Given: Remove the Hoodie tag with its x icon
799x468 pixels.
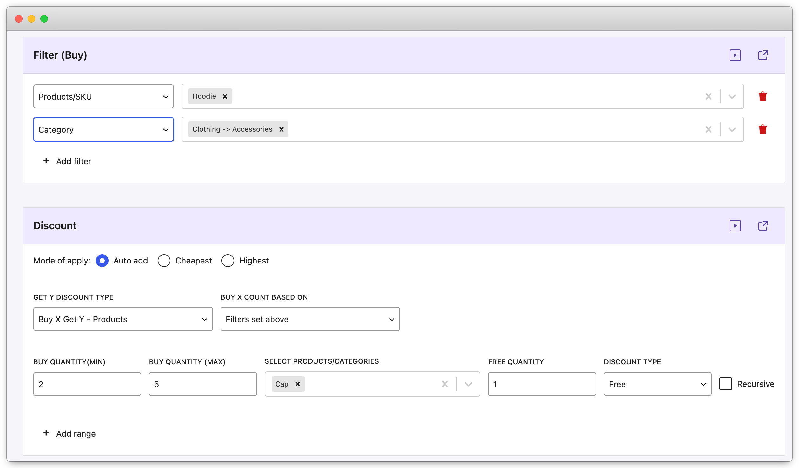Looking at the screenshot, I should click(225, 96).
